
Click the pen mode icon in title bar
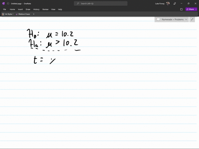click(x=175, y=4)
